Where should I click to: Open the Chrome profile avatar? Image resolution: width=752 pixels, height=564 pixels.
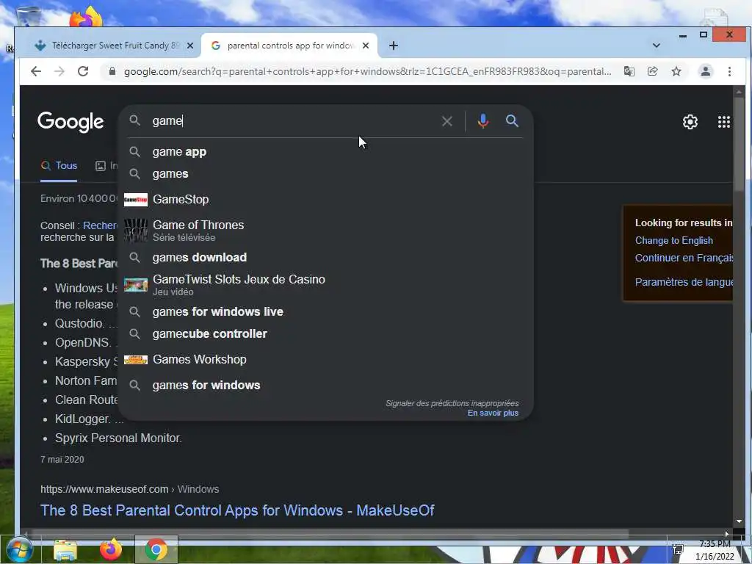(706, 71)
